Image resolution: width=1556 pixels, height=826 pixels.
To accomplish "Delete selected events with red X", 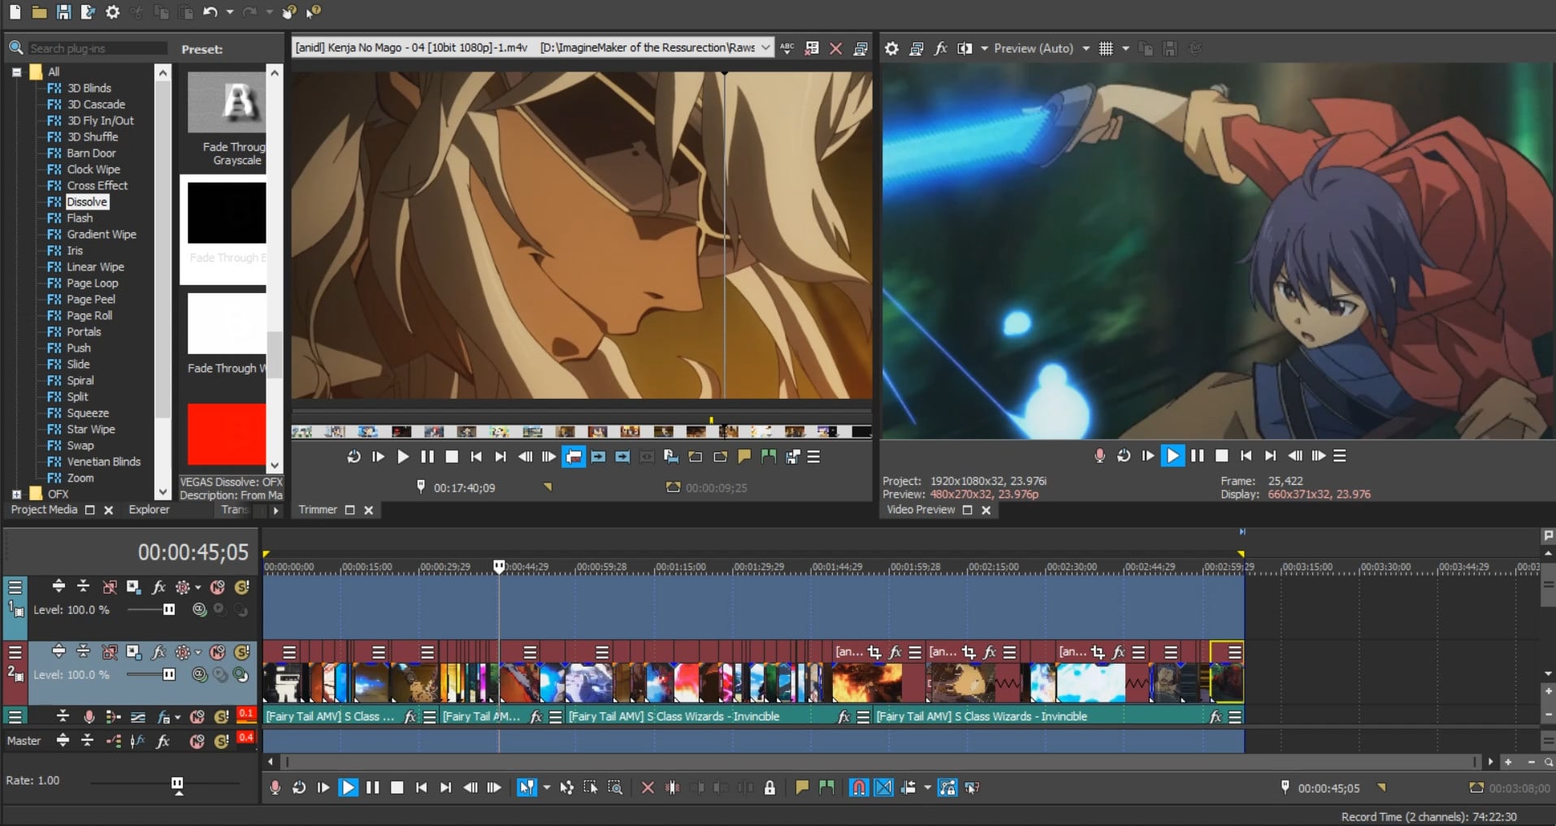I will (x=648, y=787).
